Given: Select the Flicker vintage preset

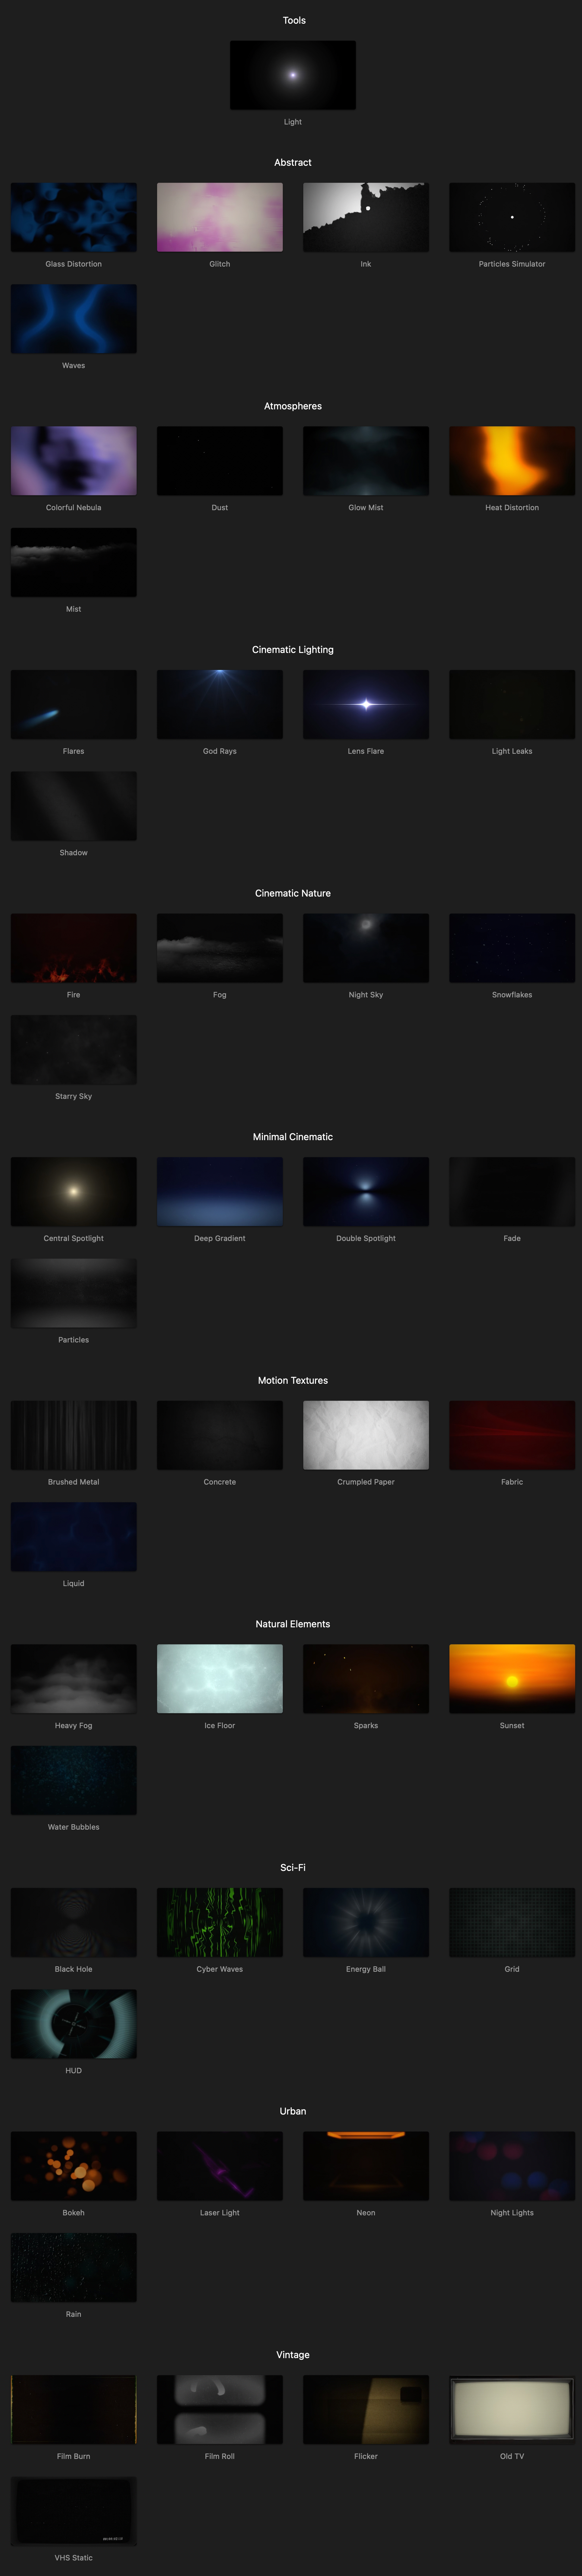Looking at the screenshot, I should [x=366, y=2410].
